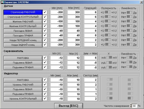
Task: Click the indicator Уровень РАБОЧИЙ button
Action: 23,85
